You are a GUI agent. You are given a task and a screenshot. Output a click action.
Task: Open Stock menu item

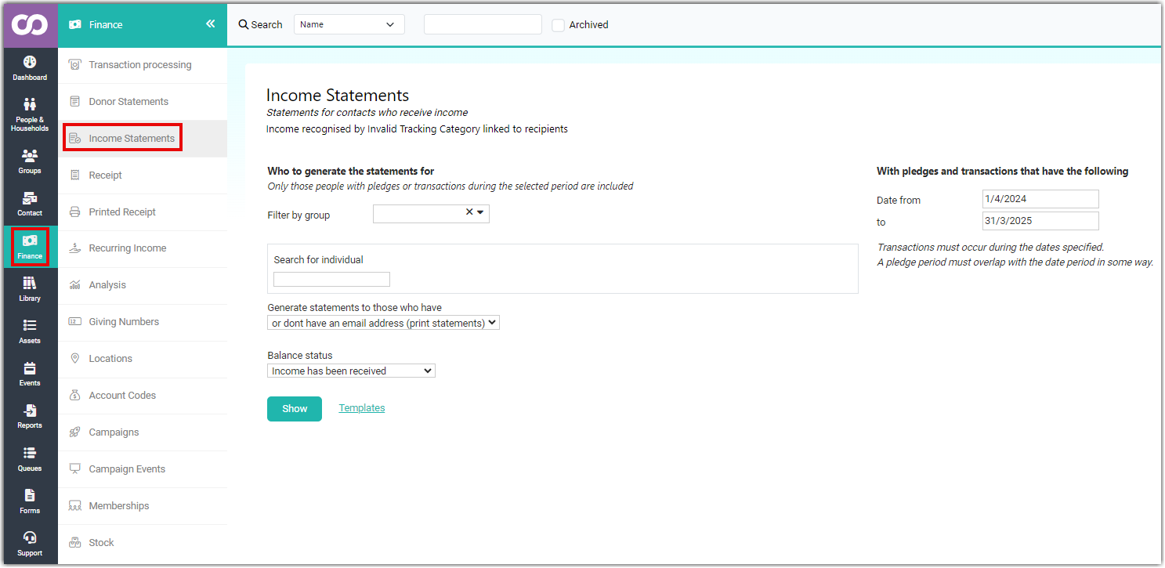[x=143, y=543]
